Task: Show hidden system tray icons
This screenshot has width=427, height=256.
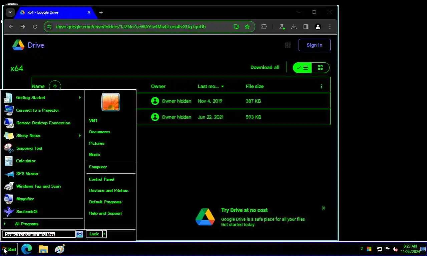Action: (x=362, y=249)
